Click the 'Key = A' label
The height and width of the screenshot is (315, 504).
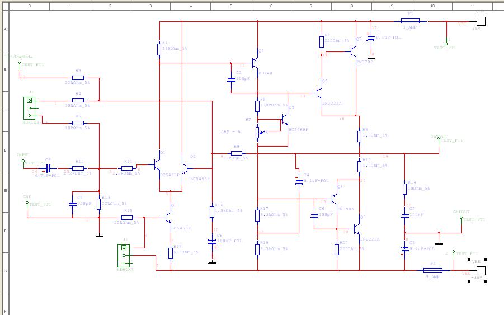pyautogui.click(x=231, y=131)
